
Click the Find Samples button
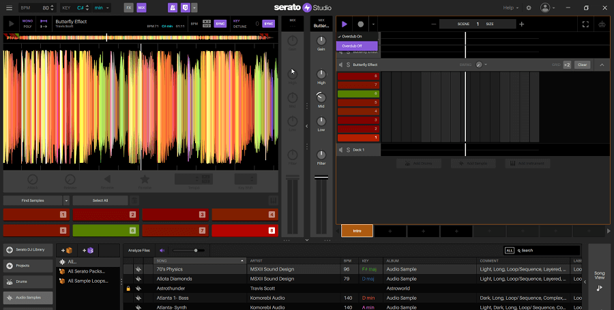click(x=33, y=200)
